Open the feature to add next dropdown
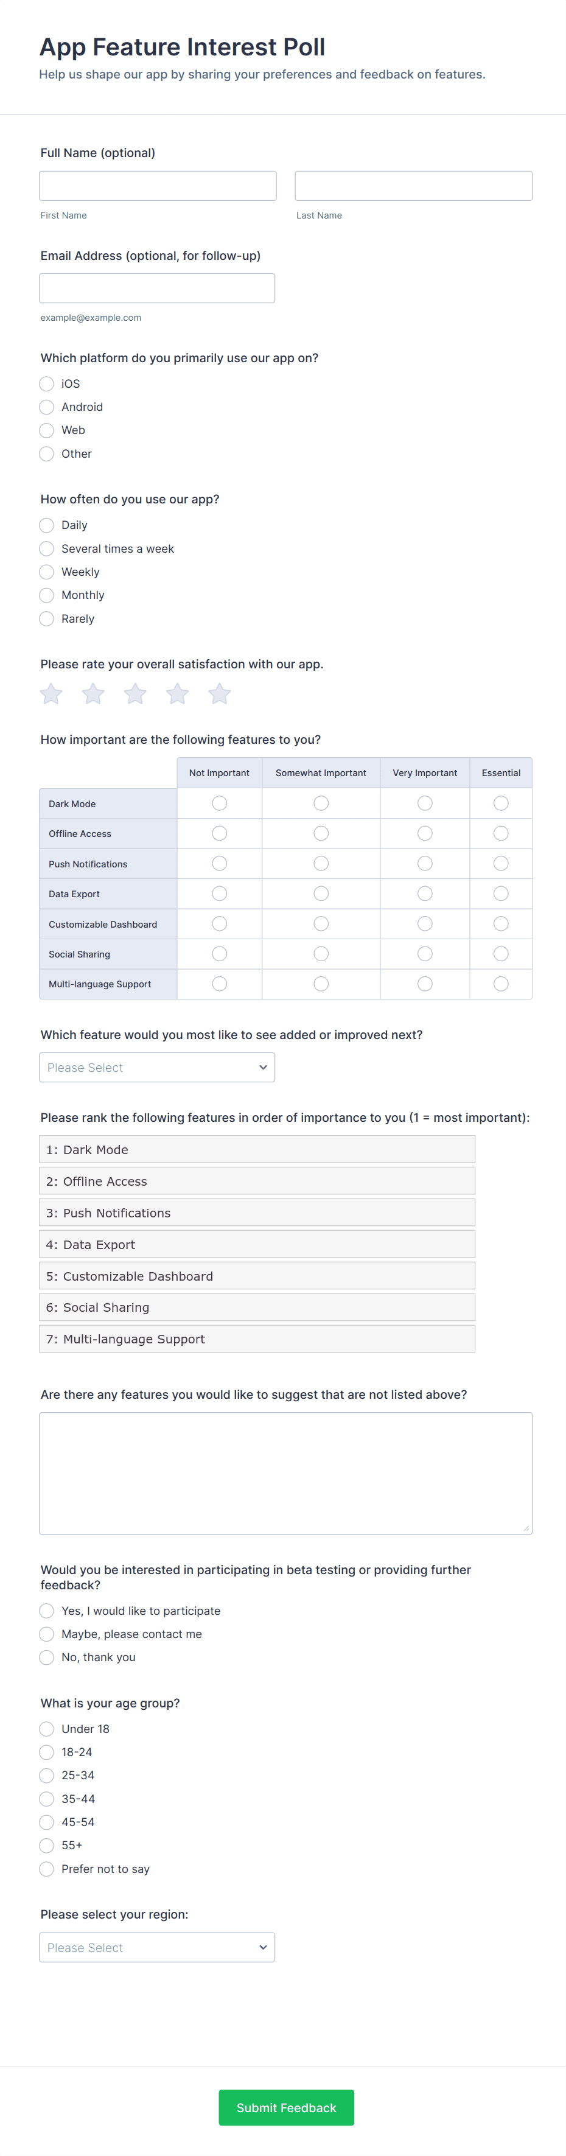The width and height of the screenshot is (566, 2156). 156,1067
